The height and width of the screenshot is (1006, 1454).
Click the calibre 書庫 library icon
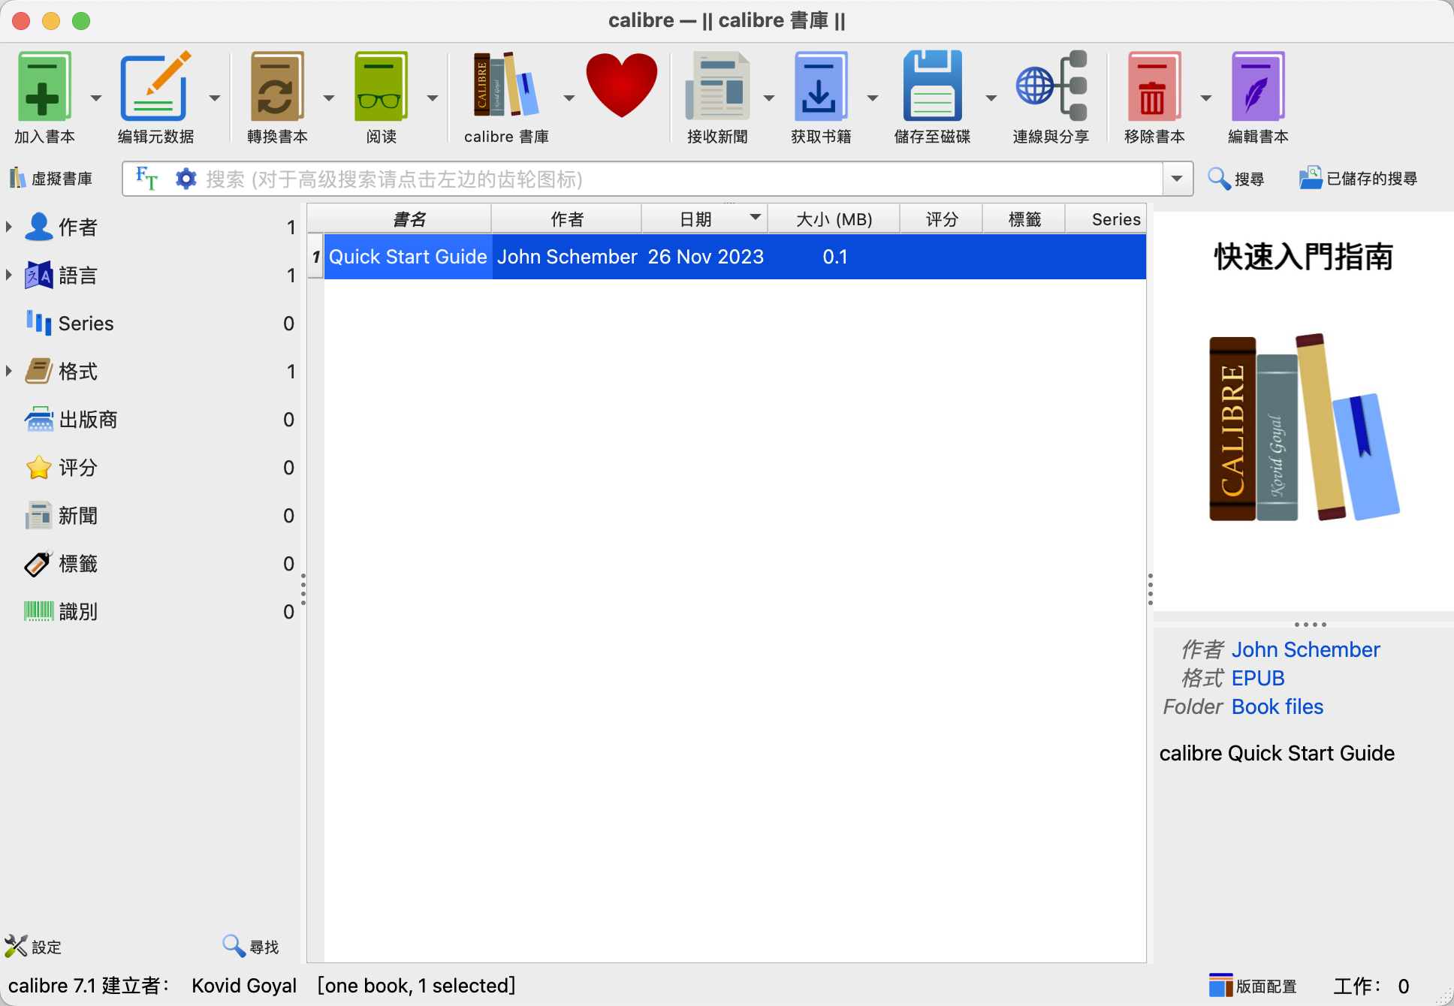point(505,84)
